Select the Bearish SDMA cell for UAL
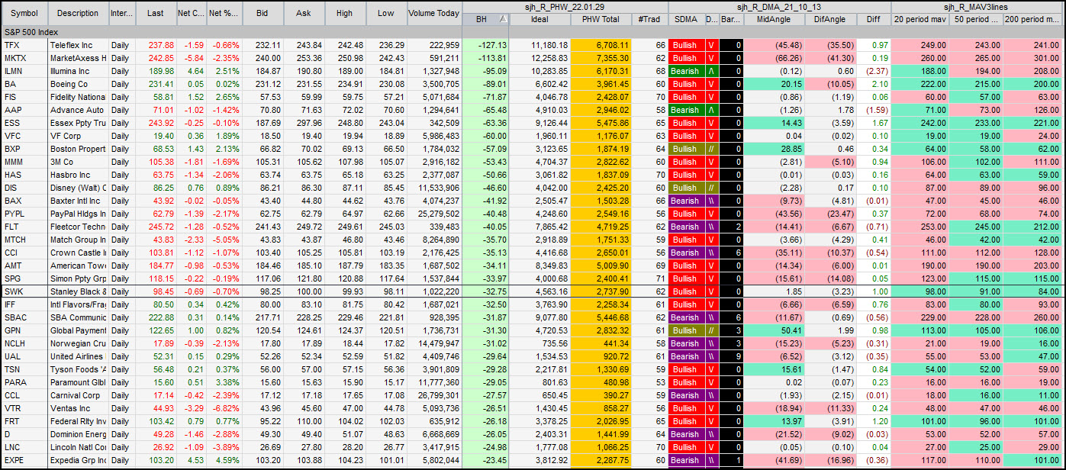 (x=685, y=356)
